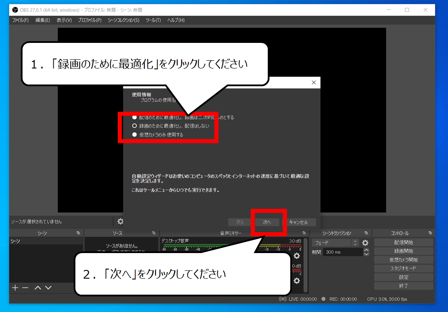
Task: Undock the シーン panel with its float icon
Action: tap(78, 233)
